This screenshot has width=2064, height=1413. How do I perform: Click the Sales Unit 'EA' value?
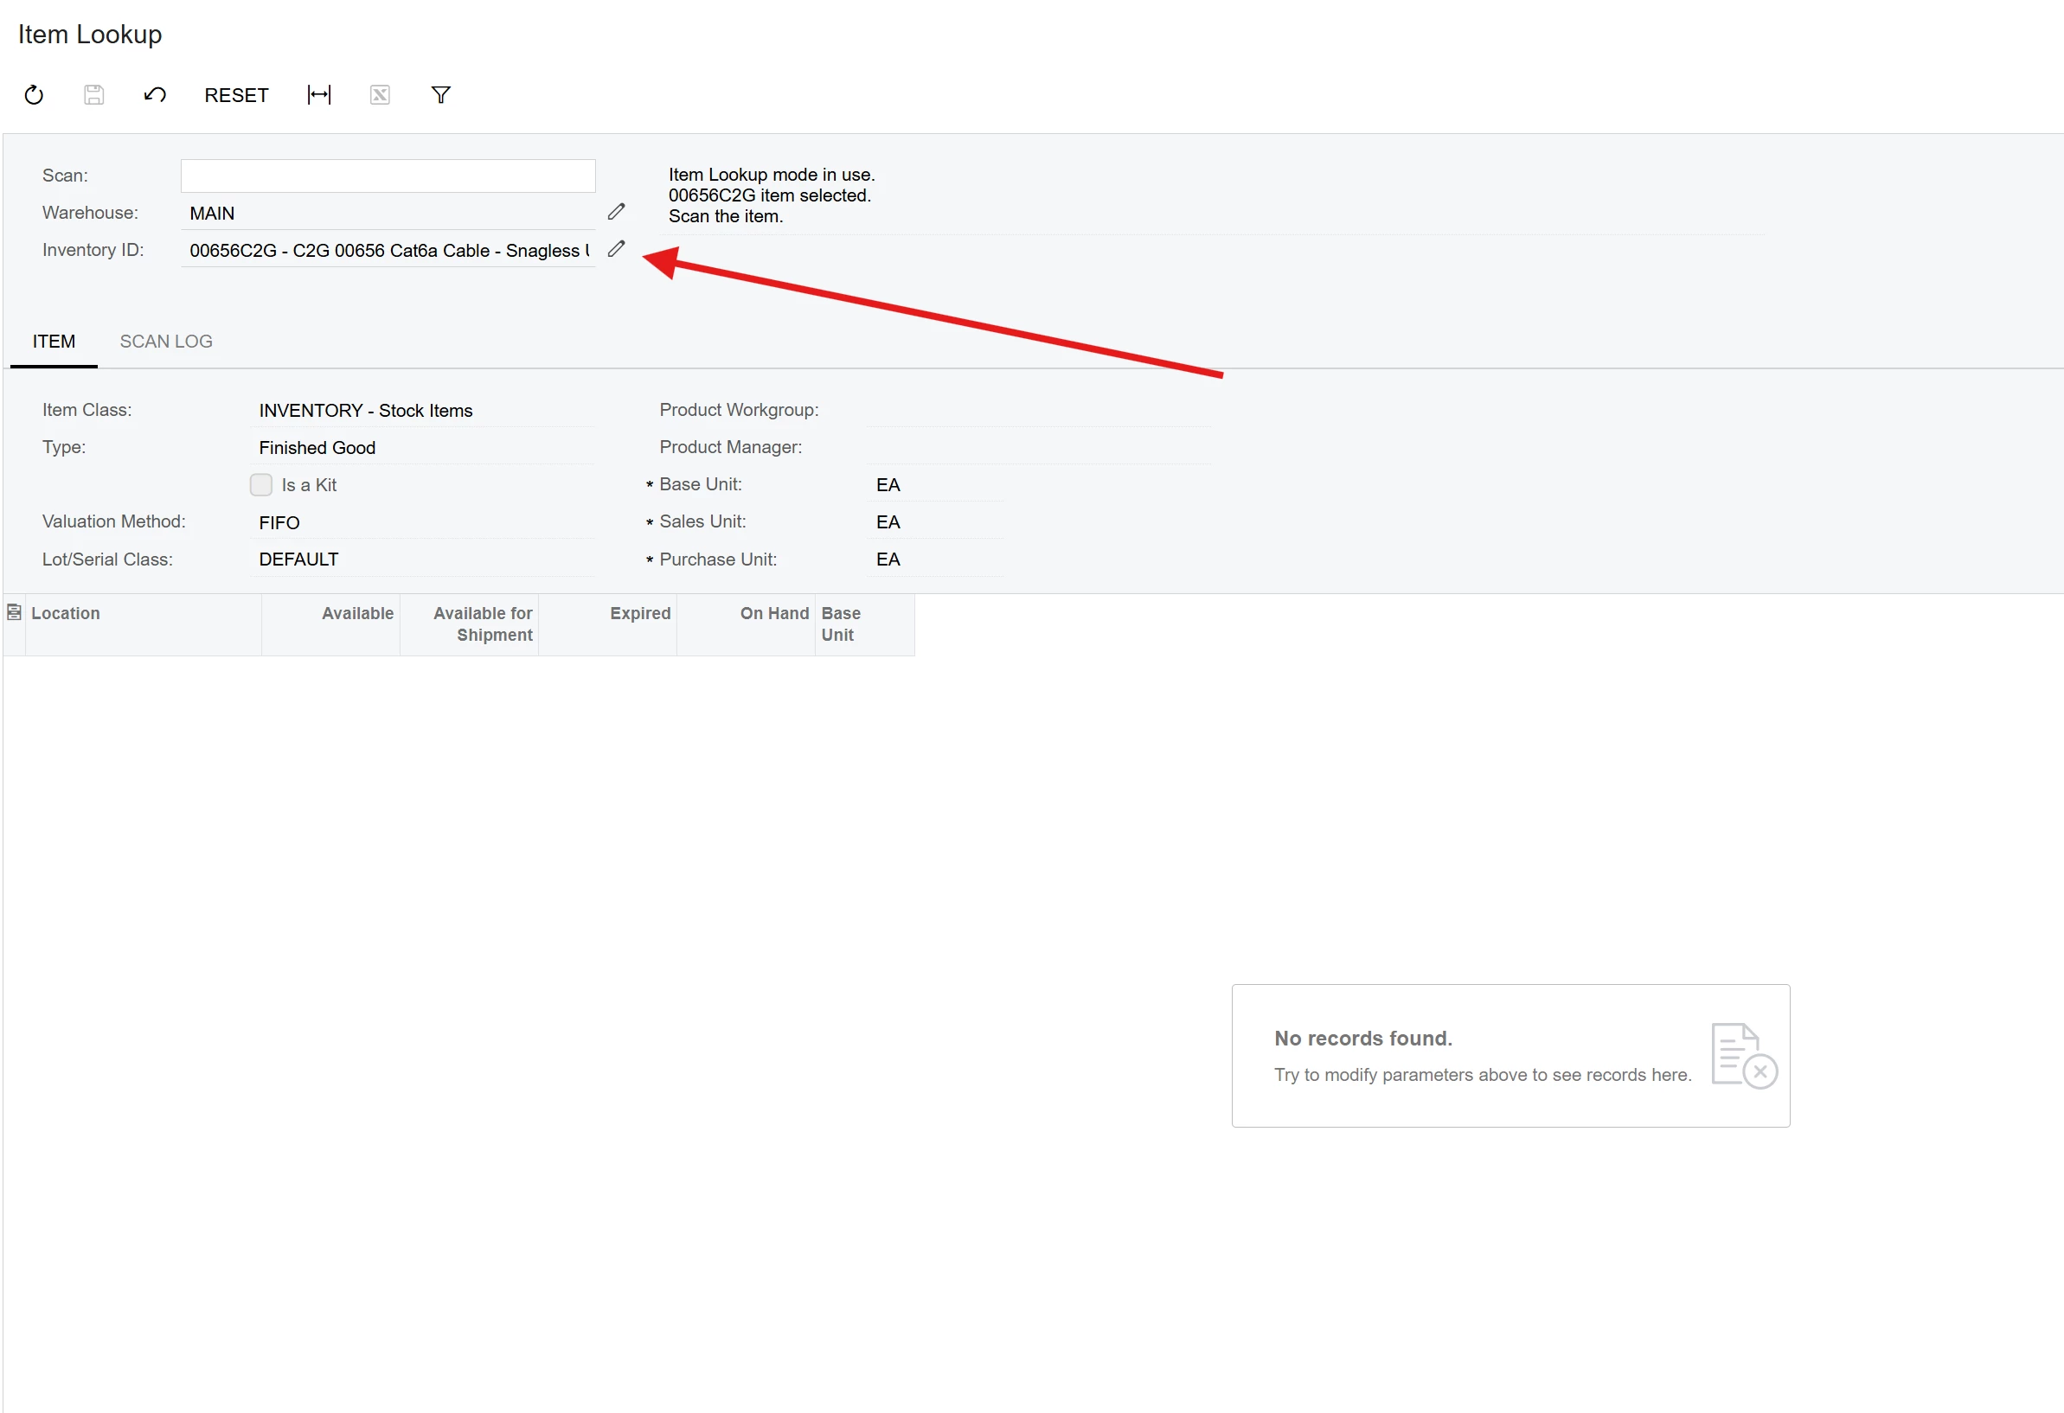888,523
